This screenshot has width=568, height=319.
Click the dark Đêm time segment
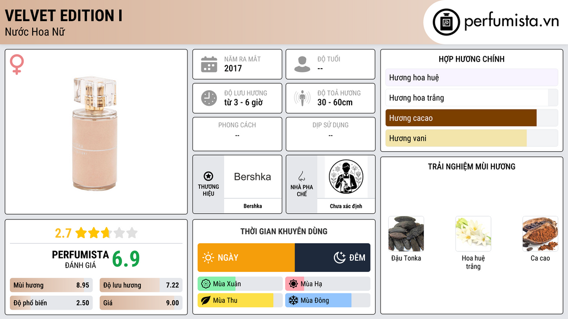[x=333, y=258]
